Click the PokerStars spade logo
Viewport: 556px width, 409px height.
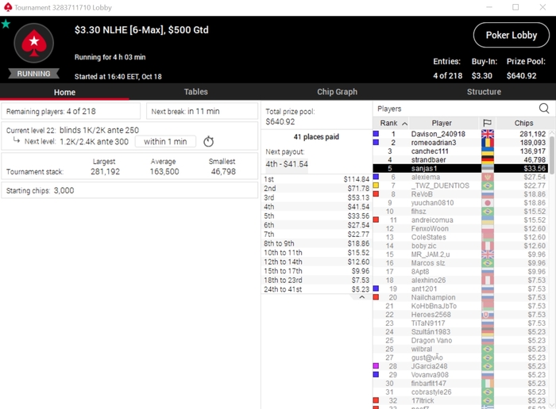33,43
